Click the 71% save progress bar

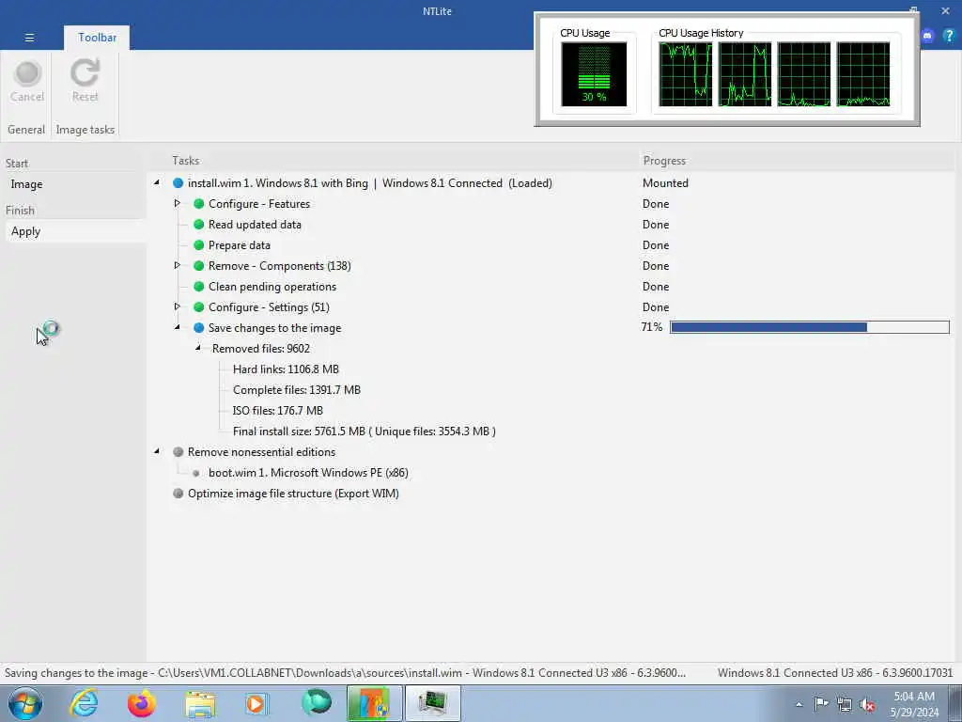pyautogui.click(x=809, y=327)
